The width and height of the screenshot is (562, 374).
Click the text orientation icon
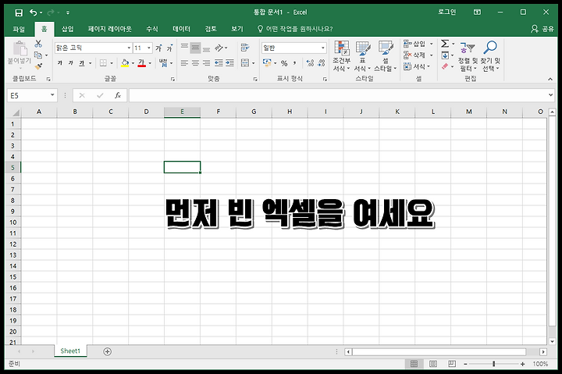(x=219, y=48)
